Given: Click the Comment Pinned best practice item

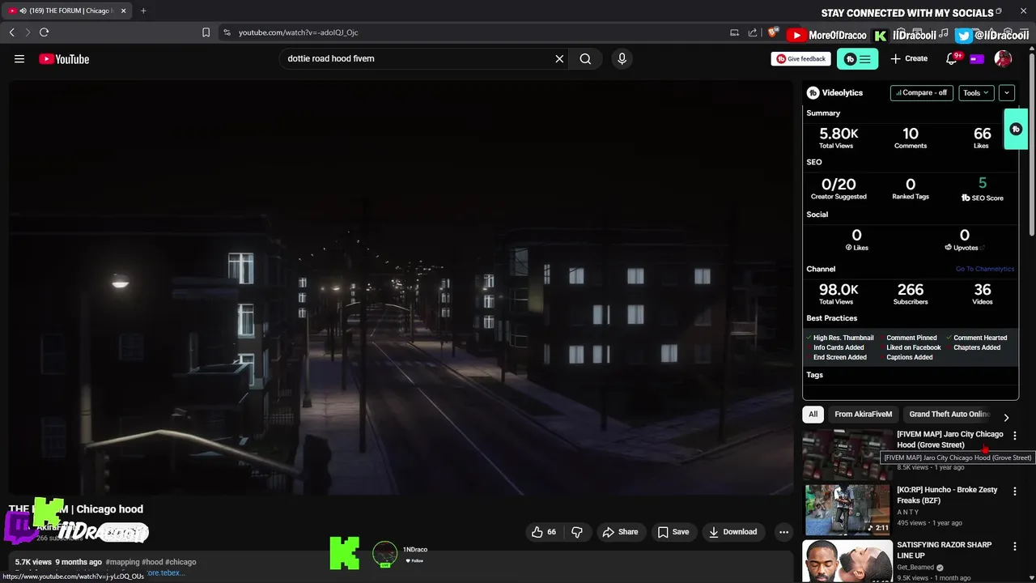Looking at the screenshot, I should (x=911, y=338).
